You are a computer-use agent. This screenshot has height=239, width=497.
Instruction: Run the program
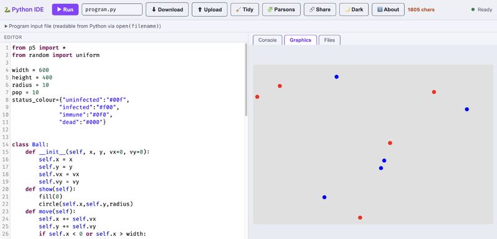click(65, 9)
